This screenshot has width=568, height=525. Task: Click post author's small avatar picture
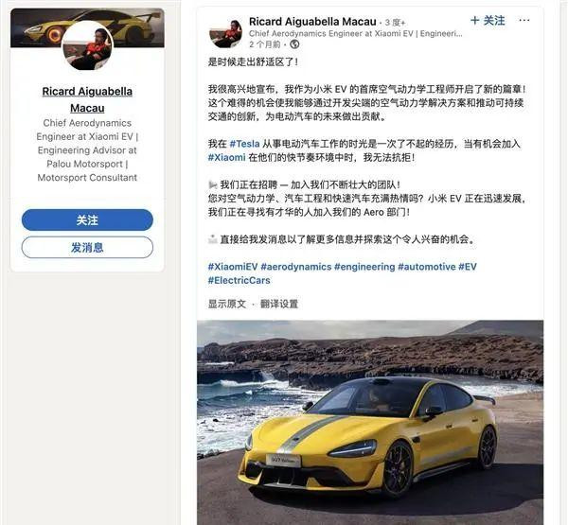[x=226, y=34]
